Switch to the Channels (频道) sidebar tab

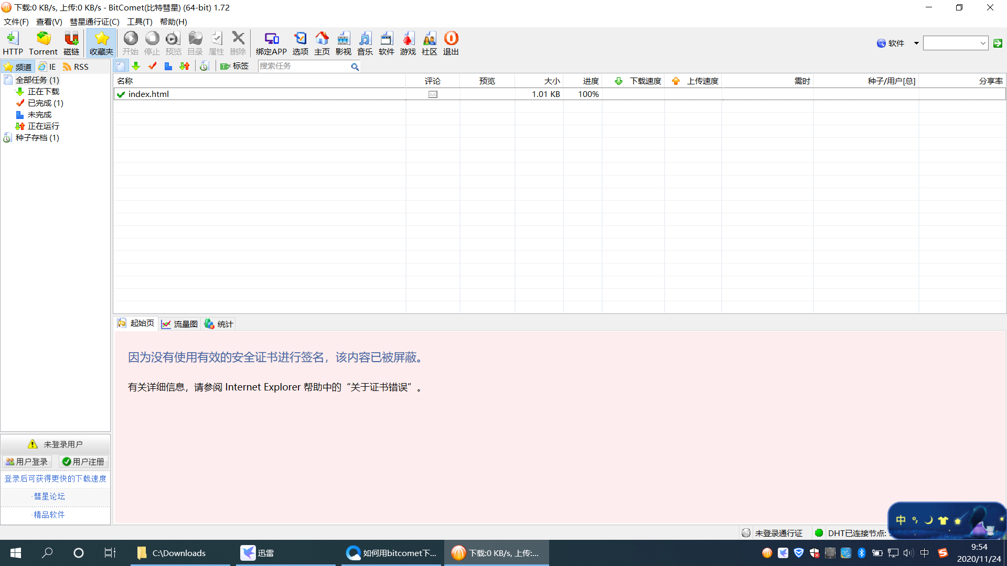pyautogui.click(x=18, y=67)
